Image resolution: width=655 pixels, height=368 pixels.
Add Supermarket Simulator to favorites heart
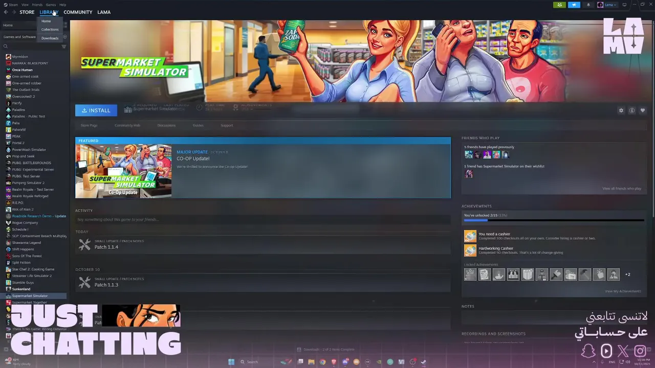coord(643,110)
